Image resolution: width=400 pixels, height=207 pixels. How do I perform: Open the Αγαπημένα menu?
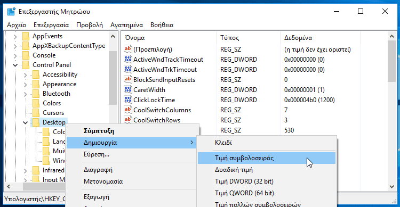[126, 25]
